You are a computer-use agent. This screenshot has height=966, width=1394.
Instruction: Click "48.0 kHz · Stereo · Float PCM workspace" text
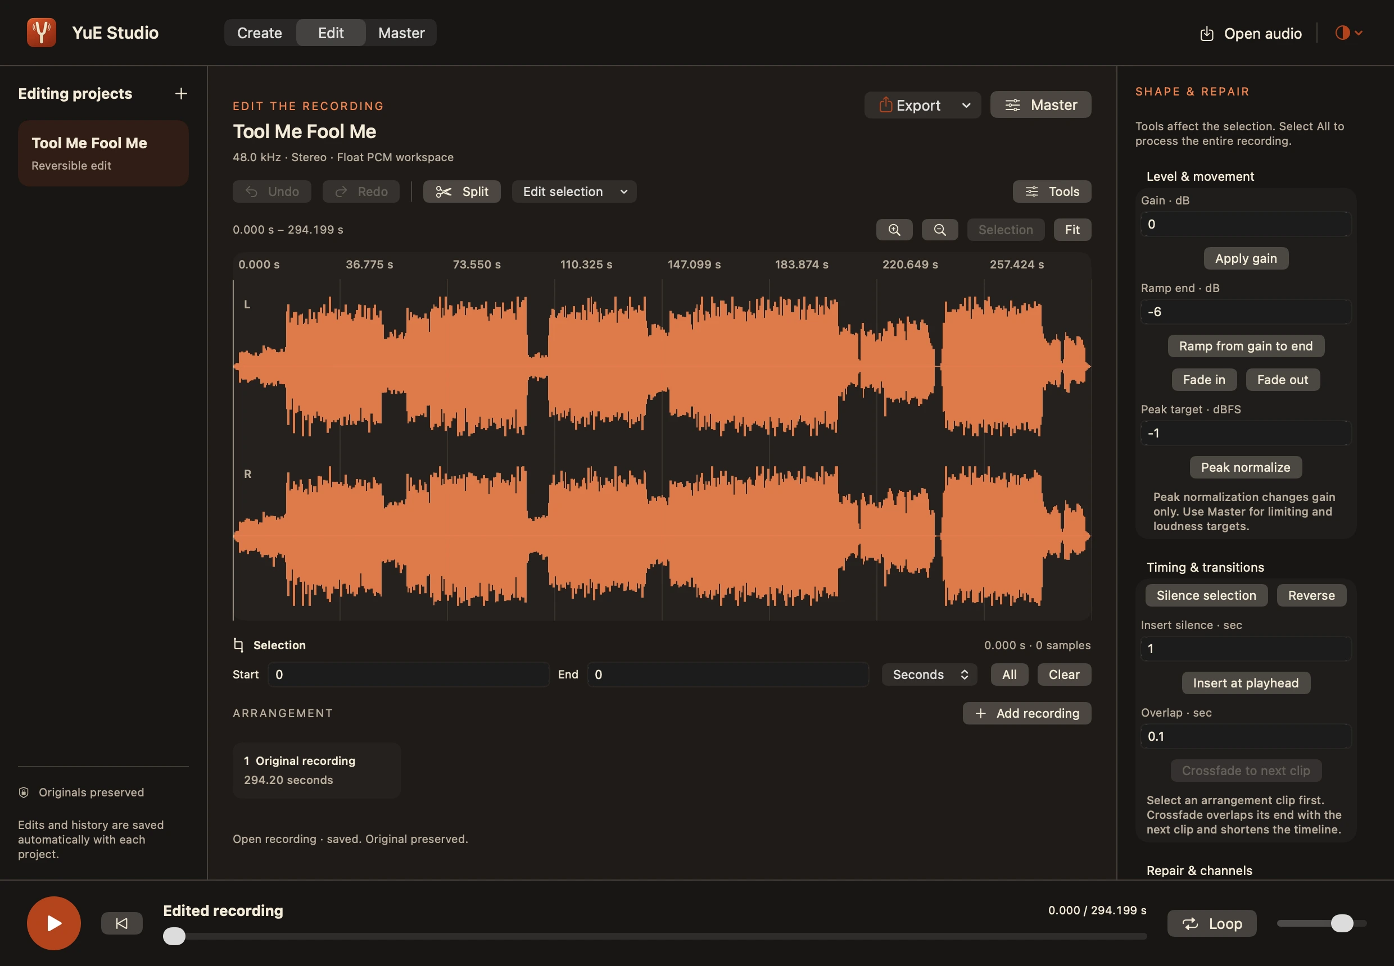pyautogui.click(x=343, y=157)
